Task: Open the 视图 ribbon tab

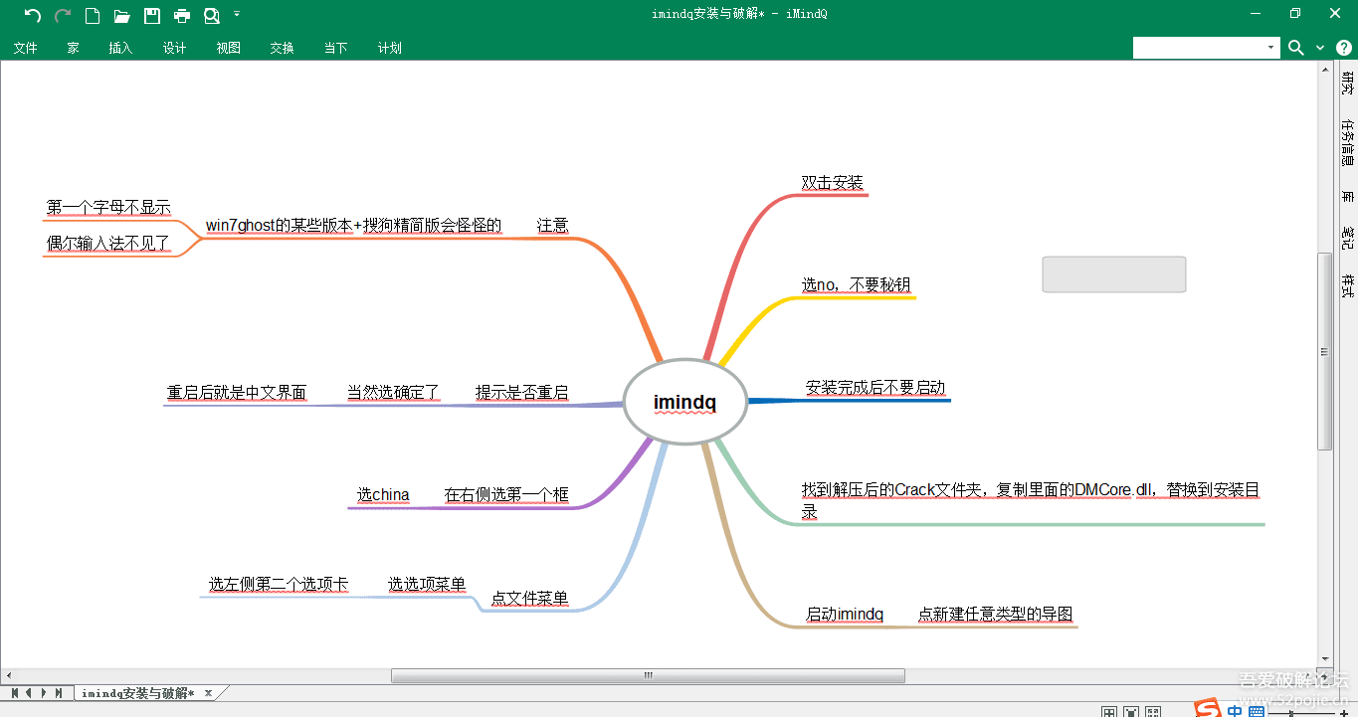Action: point(228,48)
